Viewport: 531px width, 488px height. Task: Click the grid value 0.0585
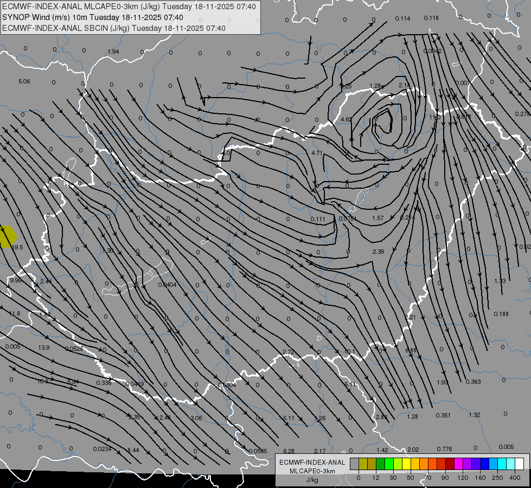[x=258, y=451]
